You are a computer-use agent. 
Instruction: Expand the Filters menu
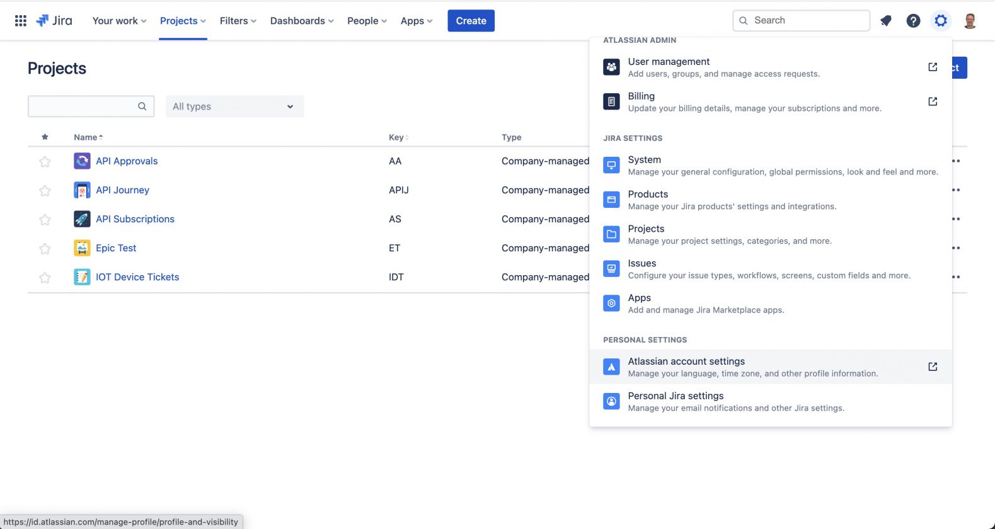click(x=238, y=21)
